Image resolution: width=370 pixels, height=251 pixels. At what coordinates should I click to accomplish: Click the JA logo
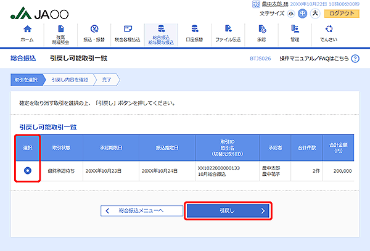[39, 13]
